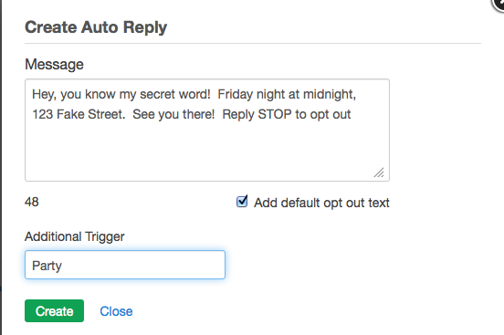
Task: Click the Create Auto Reply heading
Action: (96, 27)
